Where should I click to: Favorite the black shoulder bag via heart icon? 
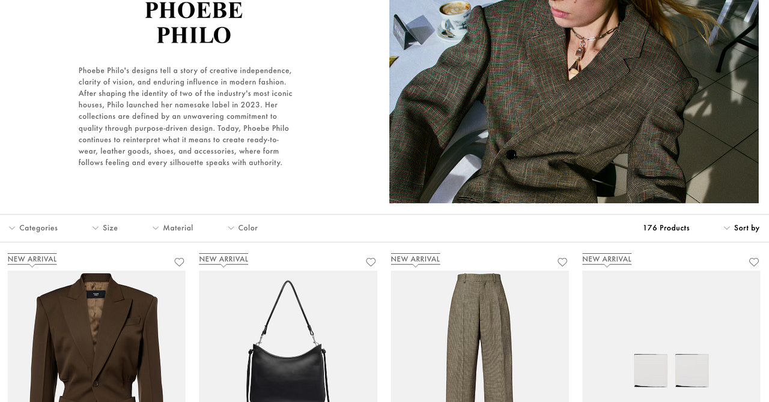click(371, 262)
